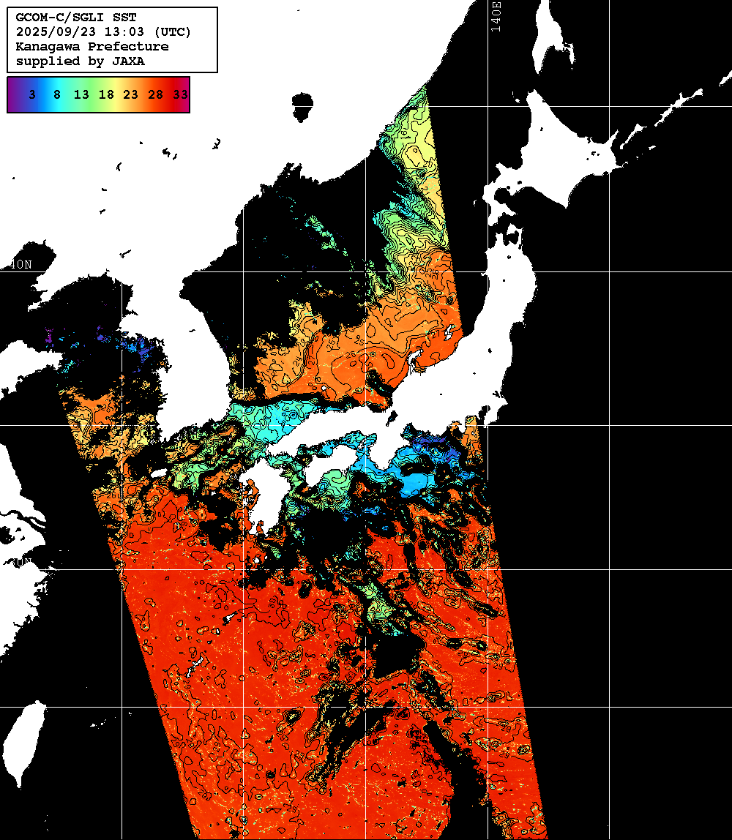Screen dimensions: 732x840
Task: Click the 140E longitude label
Action: [x=496, y=16]
